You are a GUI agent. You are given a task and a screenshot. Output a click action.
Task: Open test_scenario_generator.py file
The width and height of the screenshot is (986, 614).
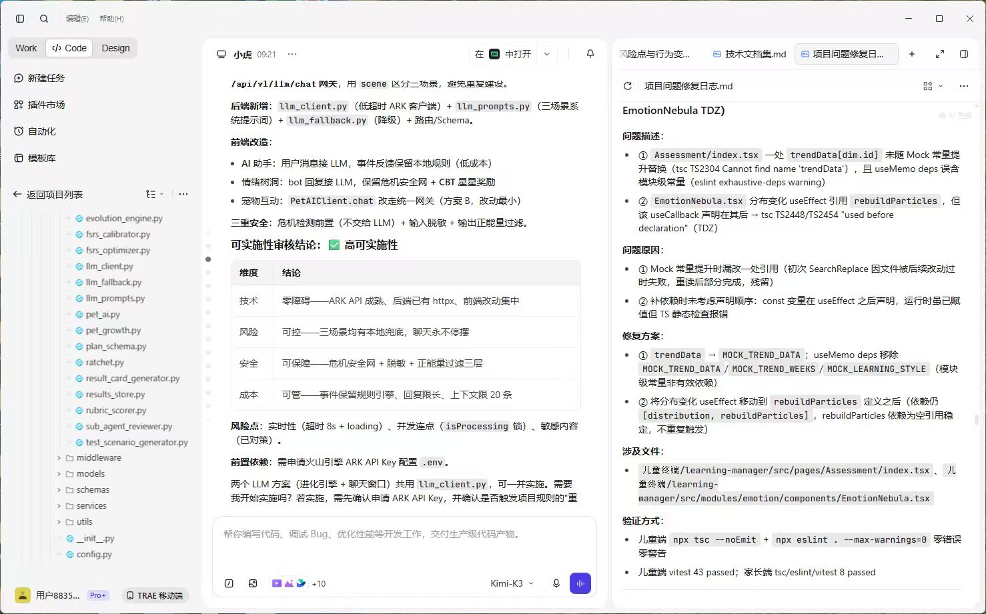point(131,442)
